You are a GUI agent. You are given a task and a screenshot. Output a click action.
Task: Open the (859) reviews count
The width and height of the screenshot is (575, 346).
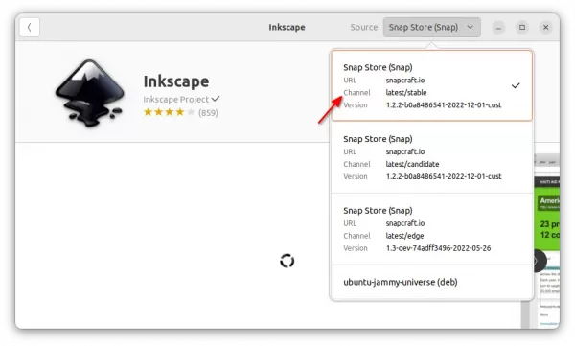[x=208, y=113]
